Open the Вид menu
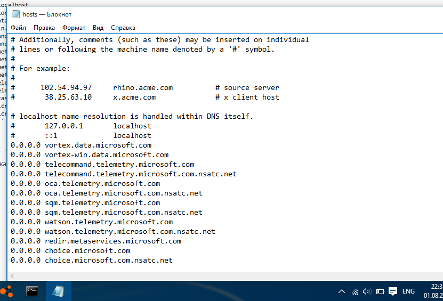This screenshot has height=301, width=443. pos(98,27)
